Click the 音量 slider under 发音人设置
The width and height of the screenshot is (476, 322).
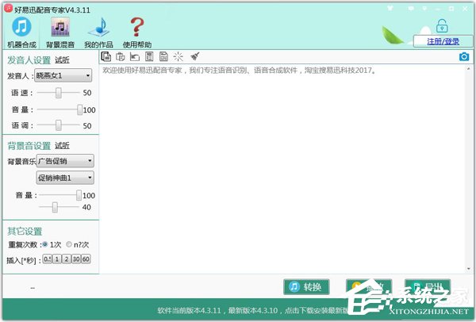click(x=79, y=109)
